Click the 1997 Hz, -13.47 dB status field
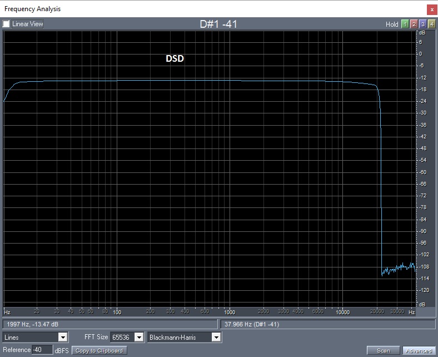438x357 pixels. click(x=109, y=324)
